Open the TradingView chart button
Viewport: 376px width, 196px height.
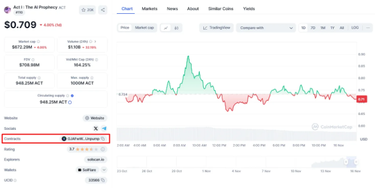(216, 28)
